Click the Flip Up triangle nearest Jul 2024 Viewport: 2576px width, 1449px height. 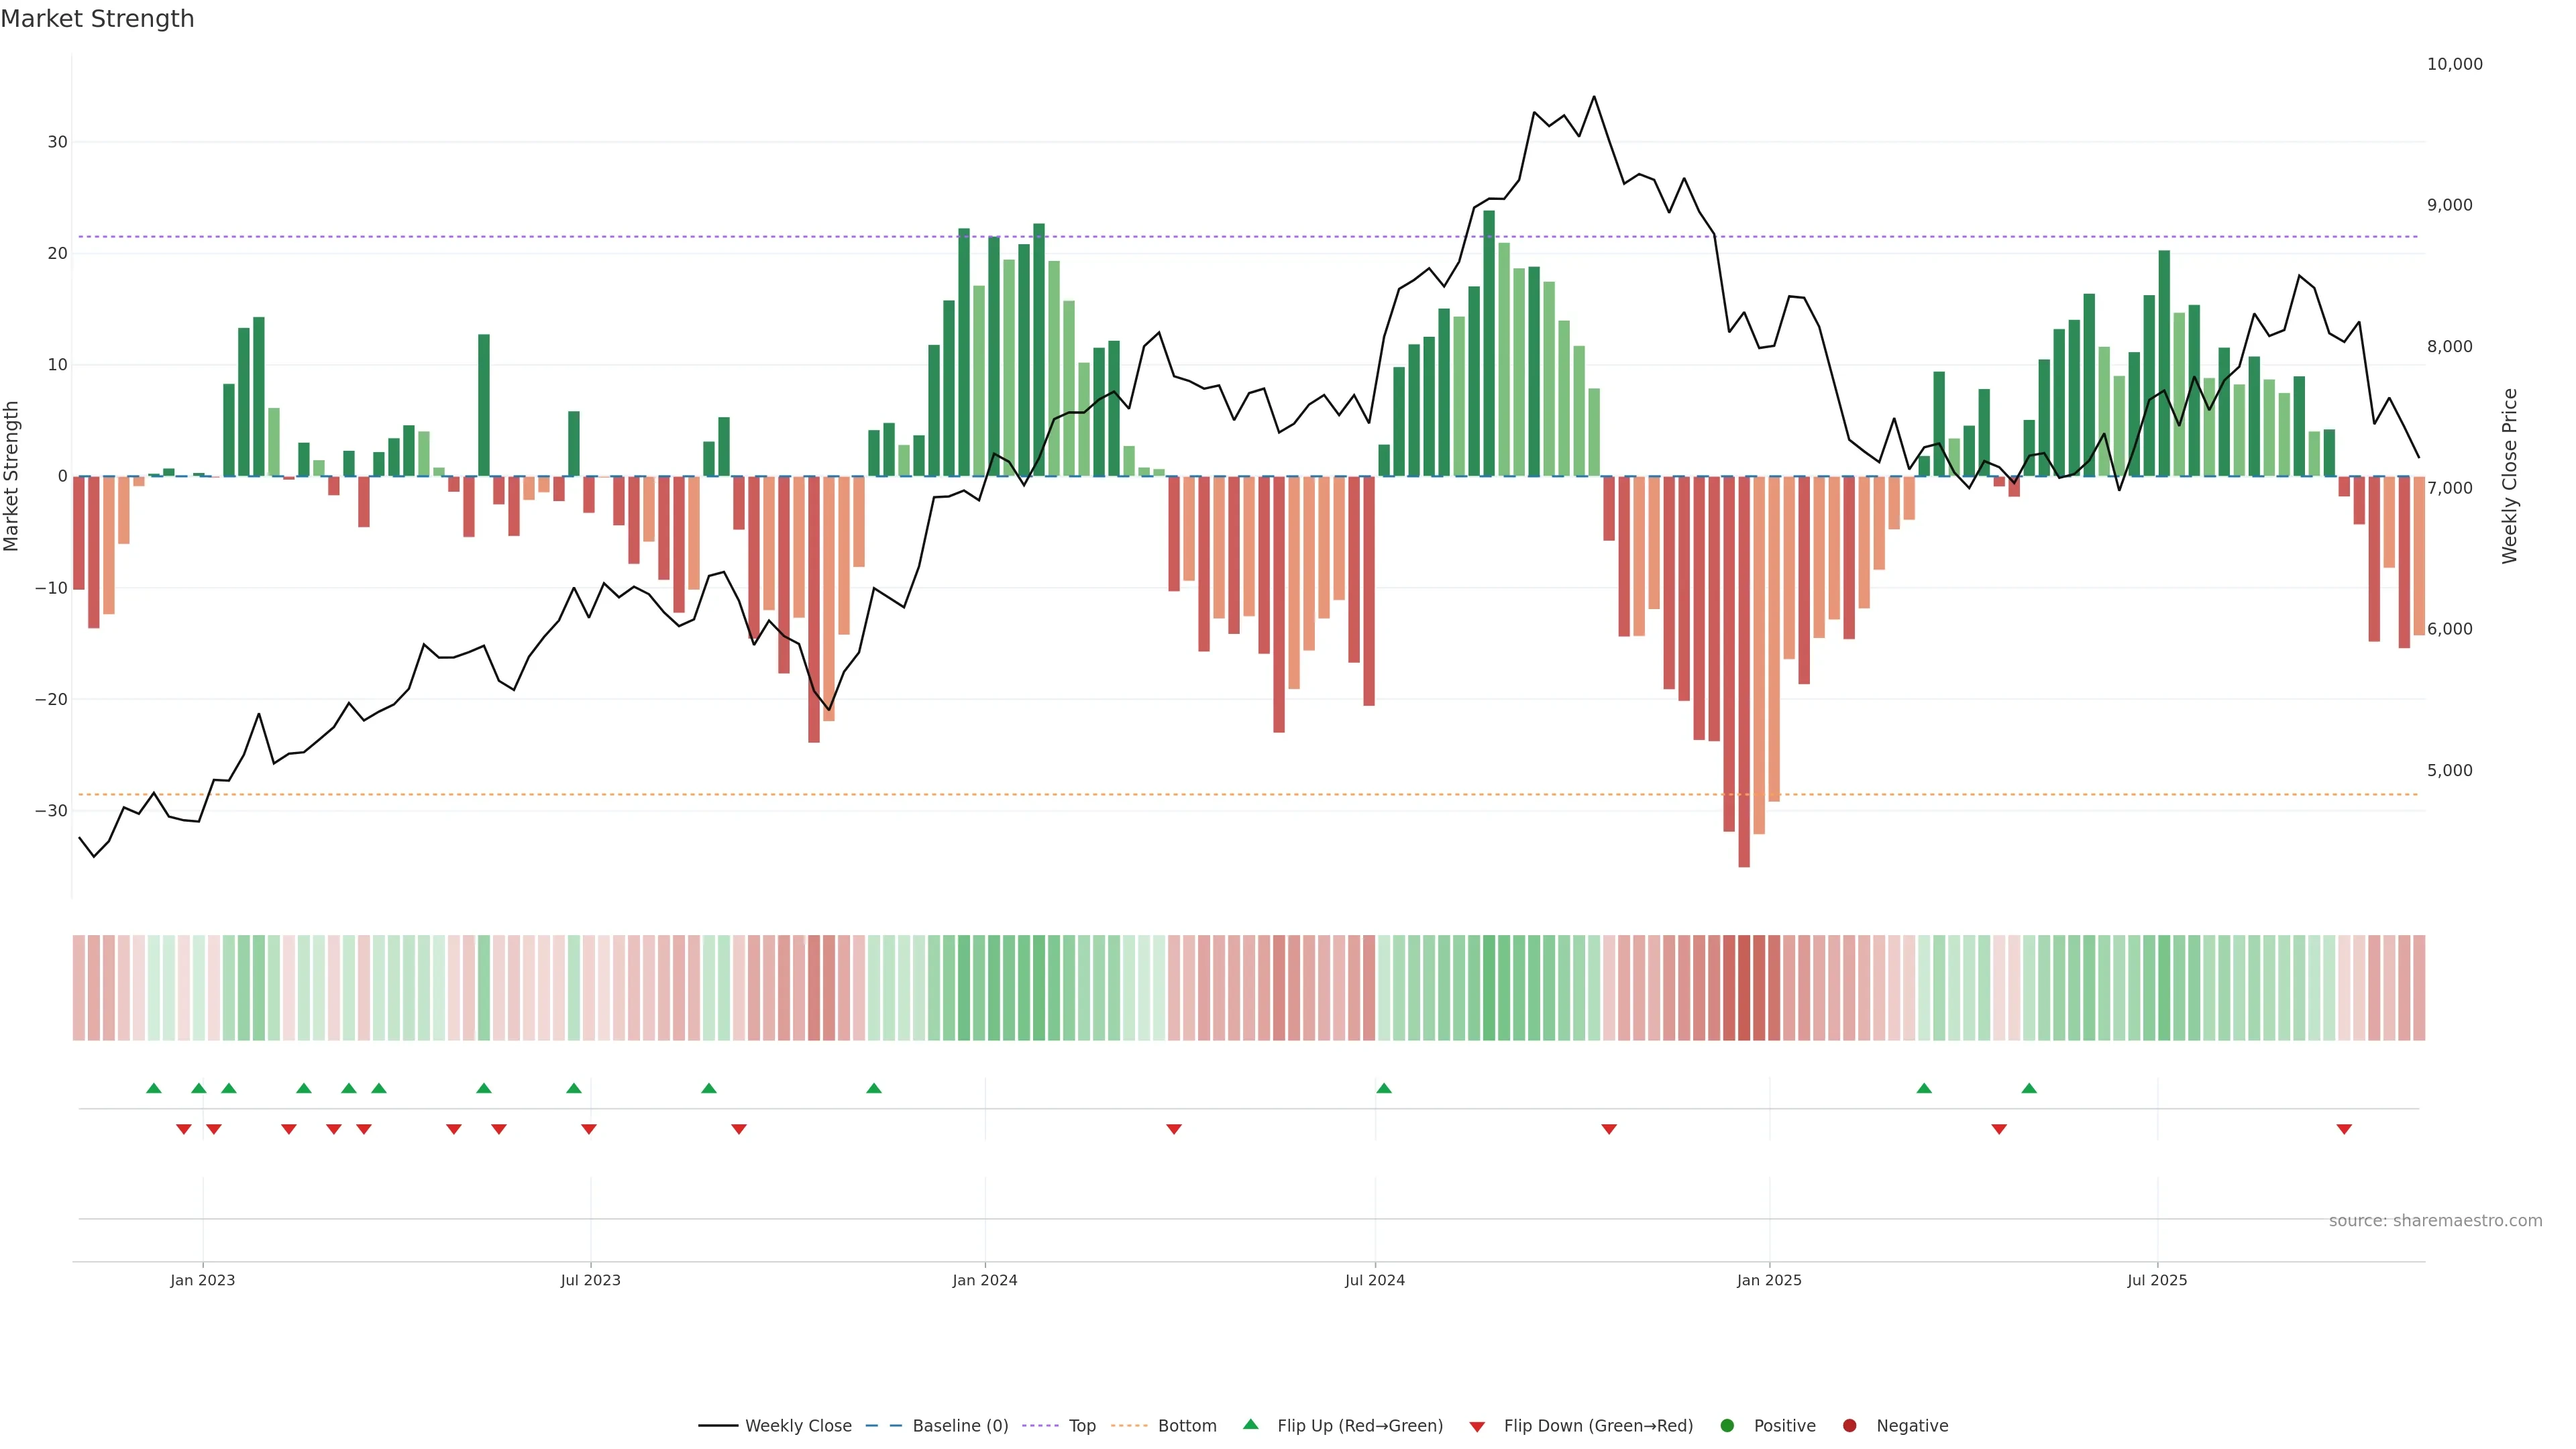(1384, 1088)
